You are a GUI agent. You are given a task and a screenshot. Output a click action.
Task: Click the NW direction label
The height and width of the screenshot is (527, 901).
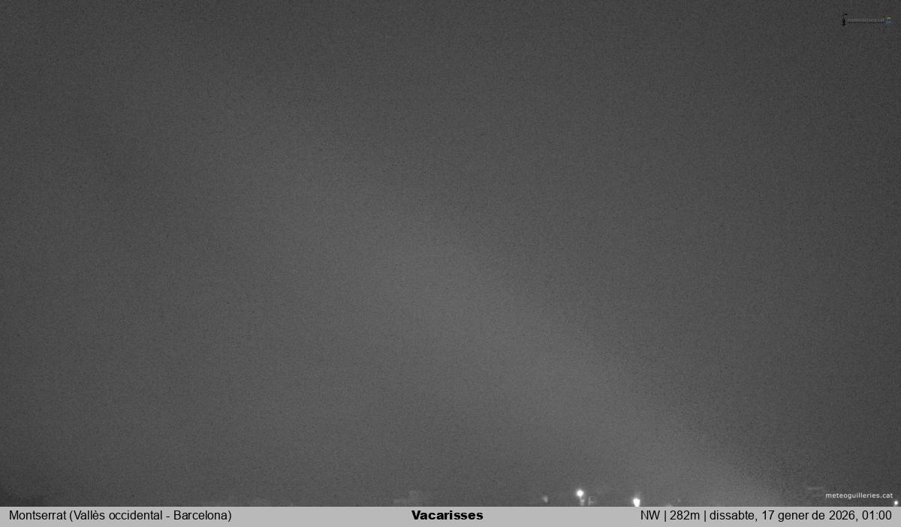[649, 516]
